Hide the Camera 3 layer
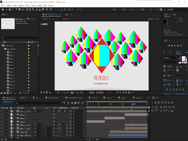The height and width of the screenshot is (141, 188). pyautogui.click(x=1, y=115)
